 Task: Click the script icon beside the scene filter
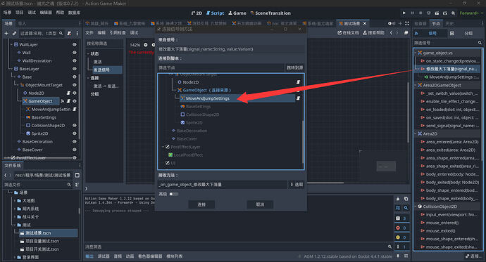tap(69, 33)
